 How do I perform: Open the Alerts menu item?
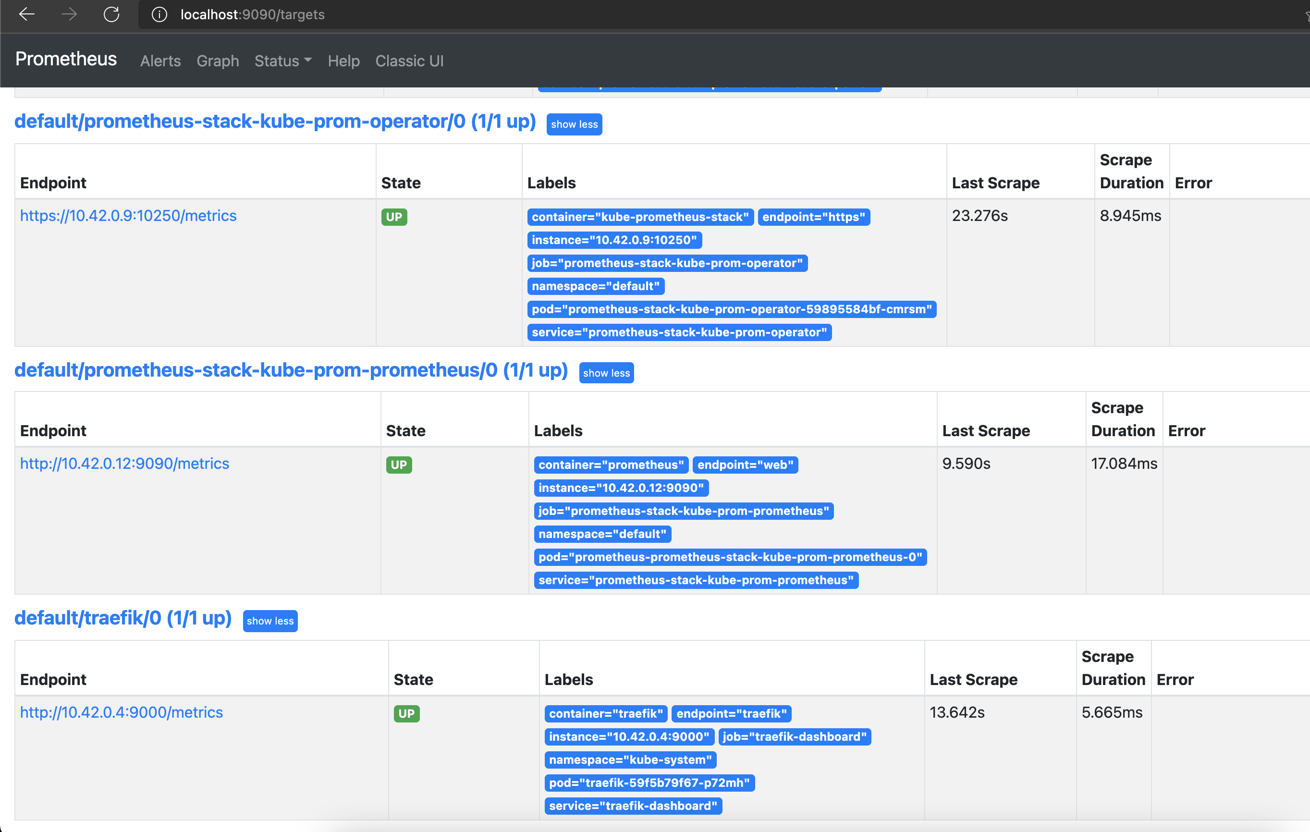point(160,61)
